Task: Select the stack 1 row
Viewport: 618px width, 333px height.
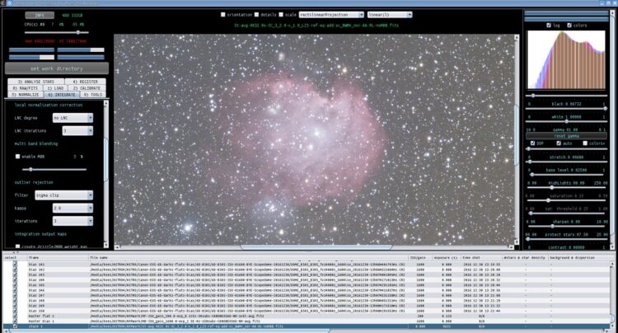Action: 307,326
